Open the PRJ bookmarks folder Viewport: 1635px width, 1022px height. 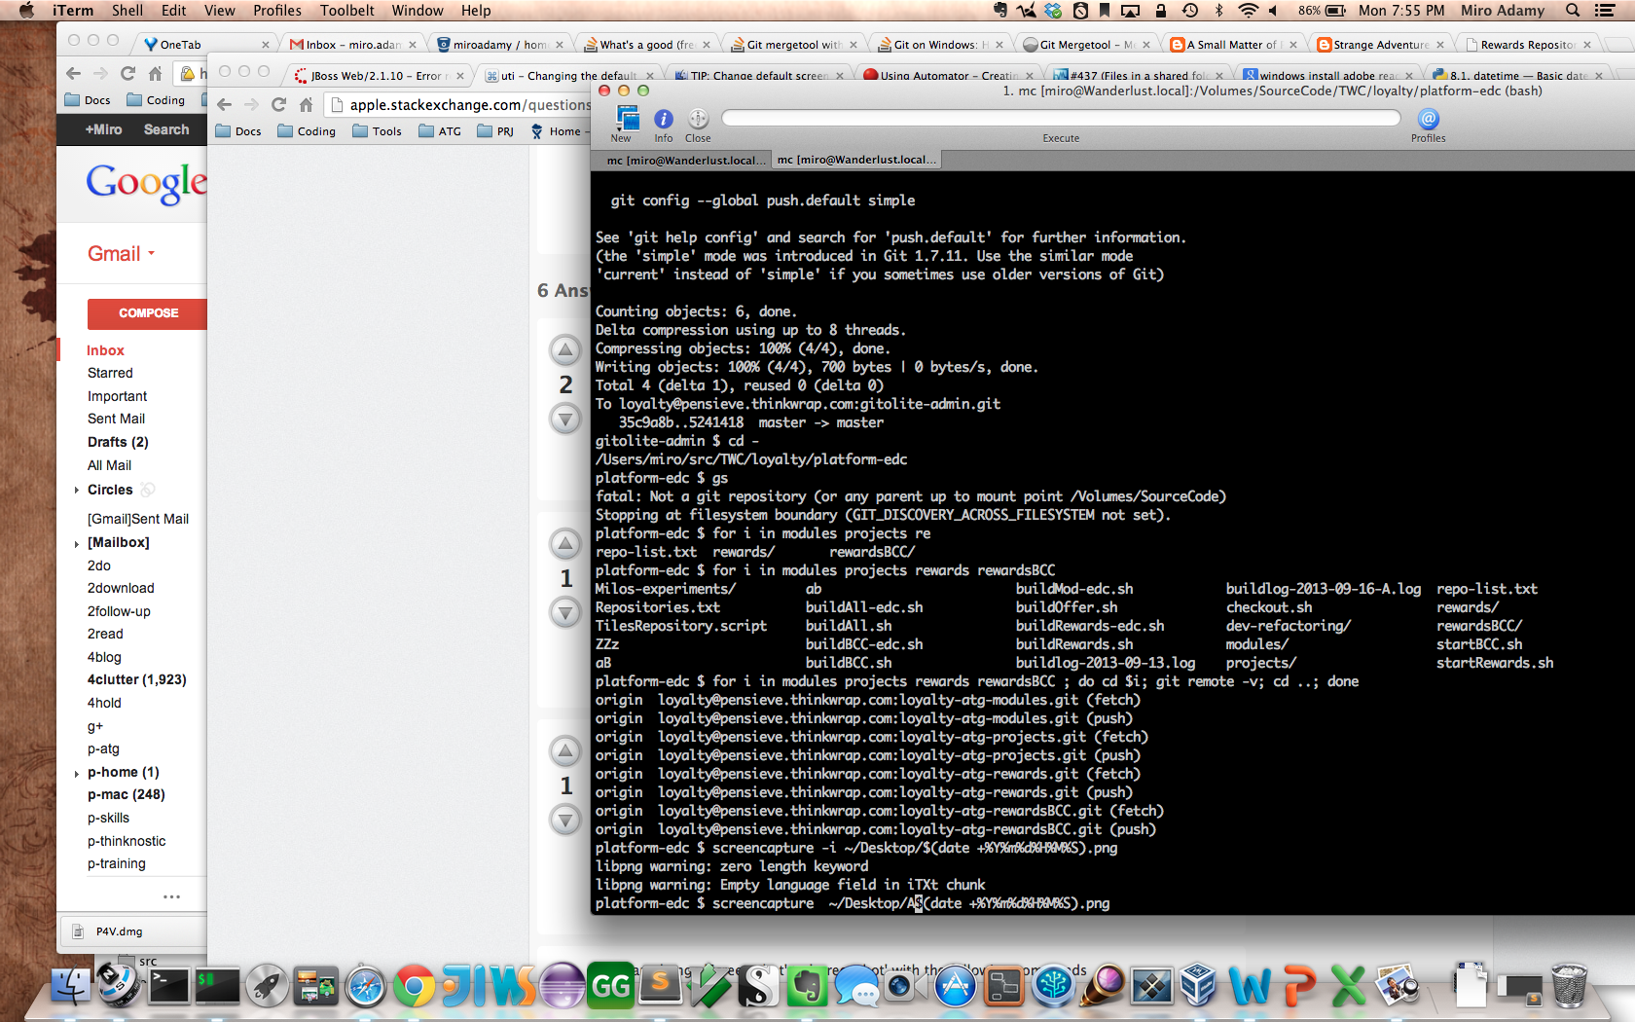pos(495,131)
